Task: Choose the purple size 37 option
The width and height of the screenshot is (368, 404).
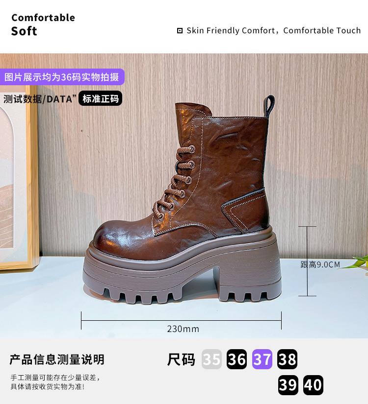Action: 262,359
